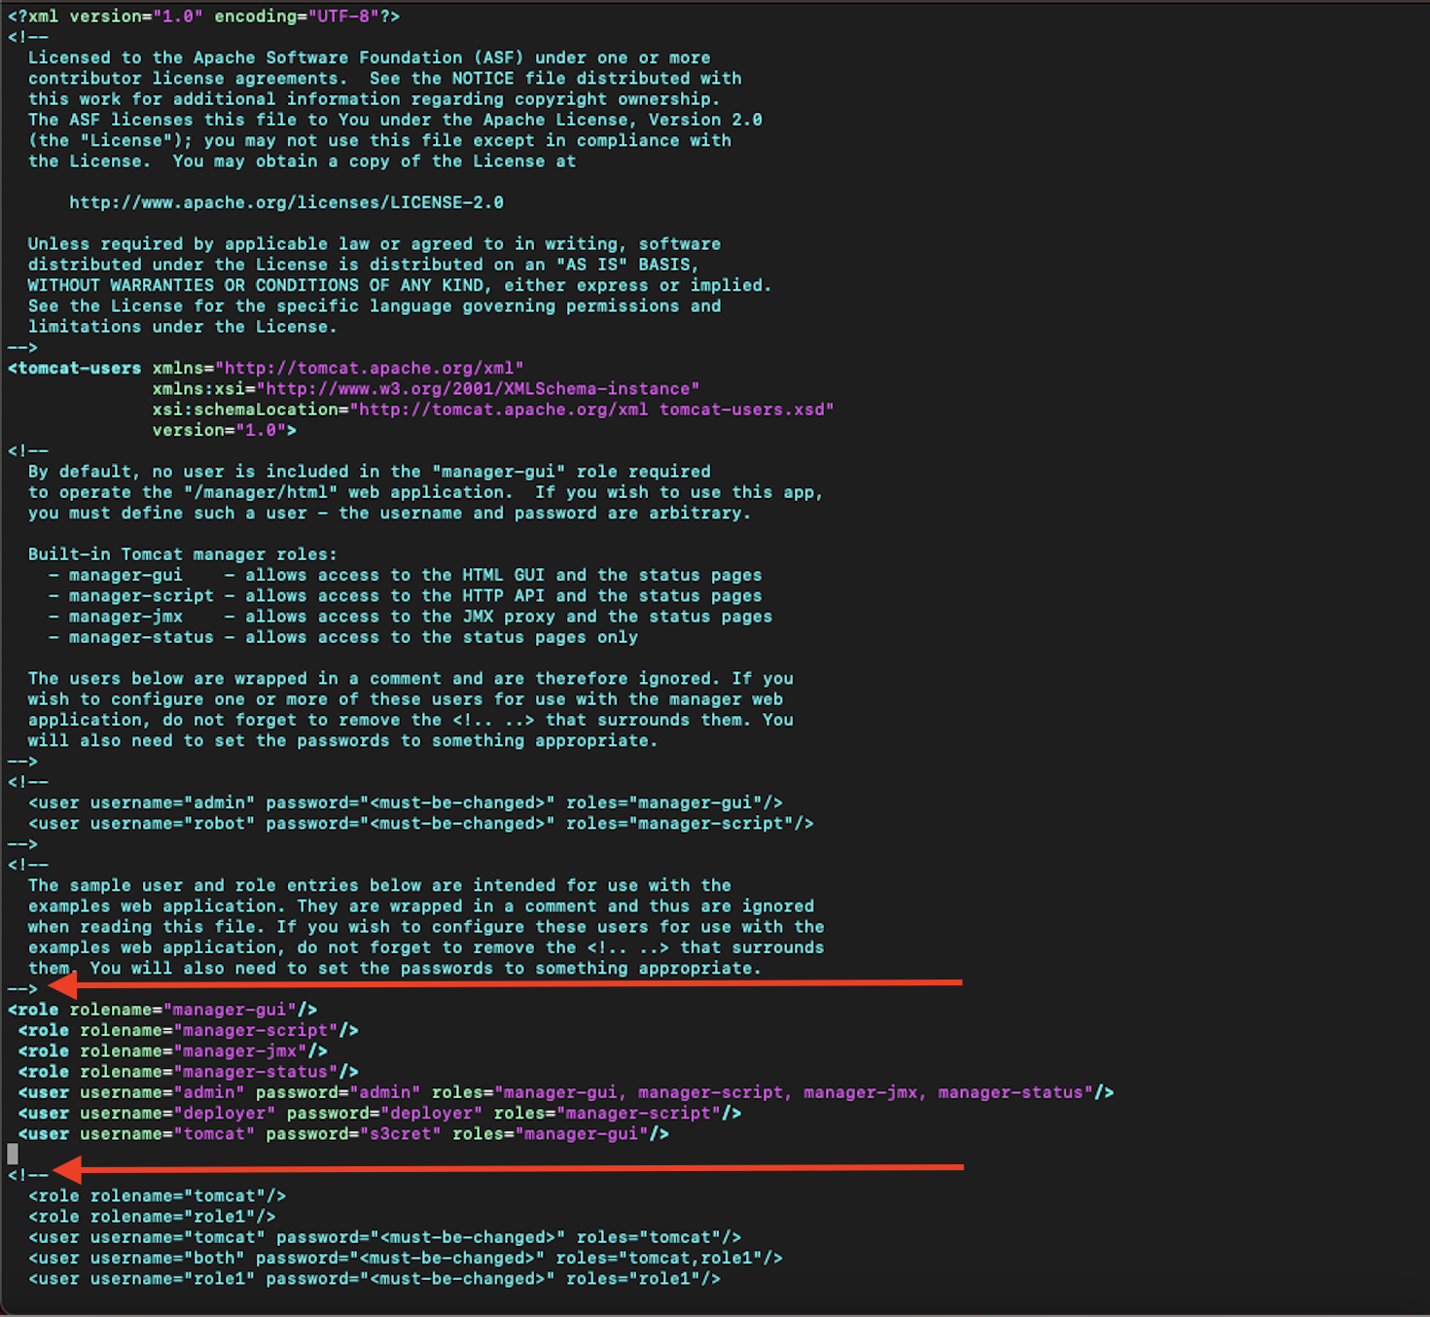Click commented user username="both" line
The width and height of the screenshot is (1430, 1317).
[406, 1258]
